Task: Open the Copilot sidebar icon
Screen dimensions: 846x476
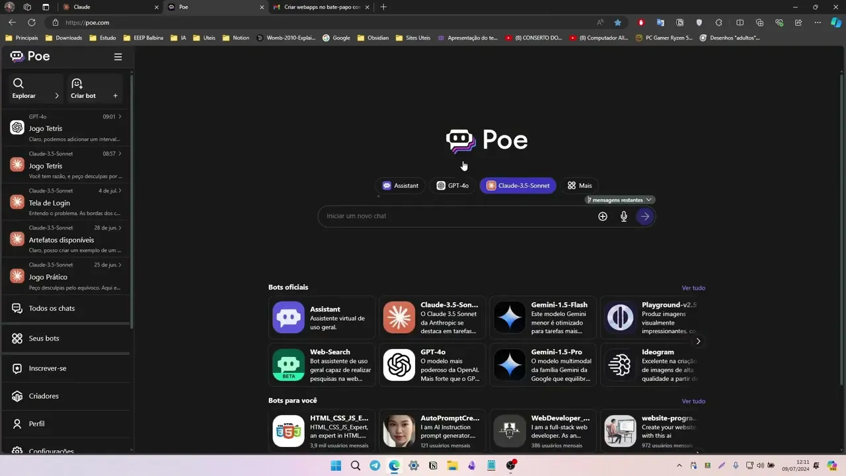Action: tap(836, 22)
